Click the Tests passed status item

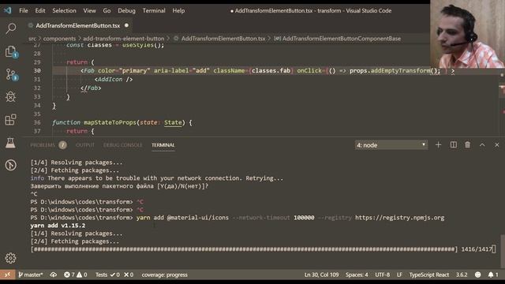[x=107, y=275]
